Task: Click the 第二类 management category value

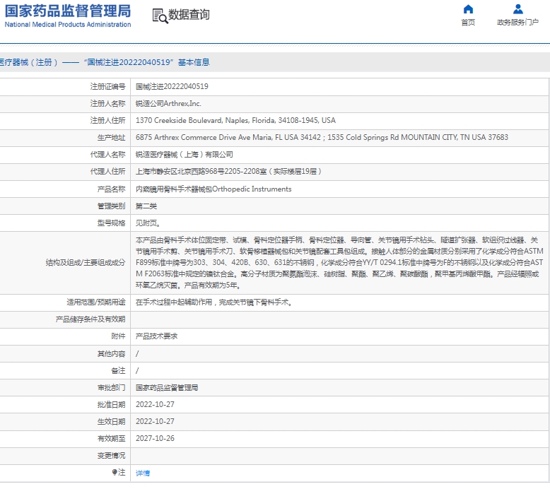Action: (146, 206)
